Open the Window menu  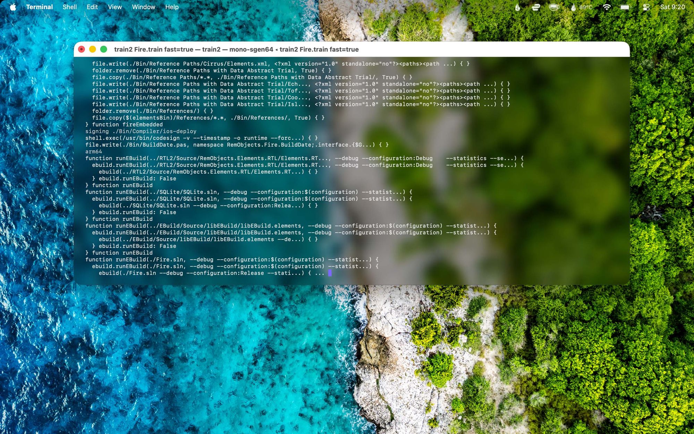143,7
